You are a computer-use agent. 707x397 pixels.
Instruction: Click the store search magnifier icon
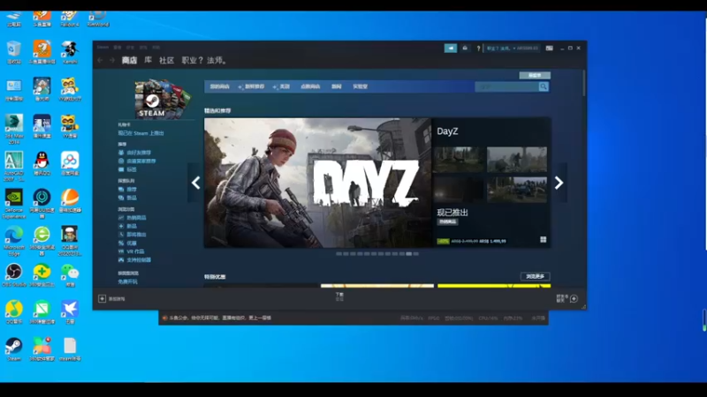(x=544, y=86)
